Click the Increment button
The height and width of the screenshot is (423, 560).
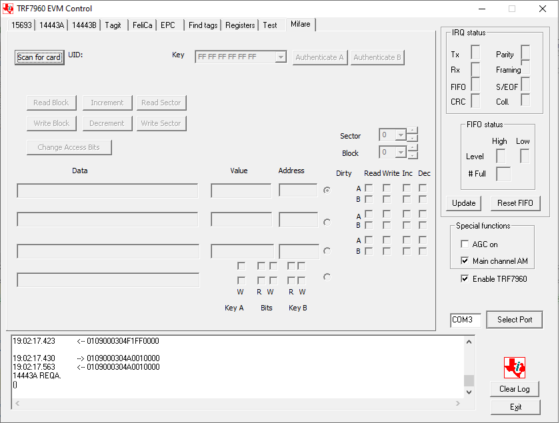pyautogui.click(x=107, y=103)
